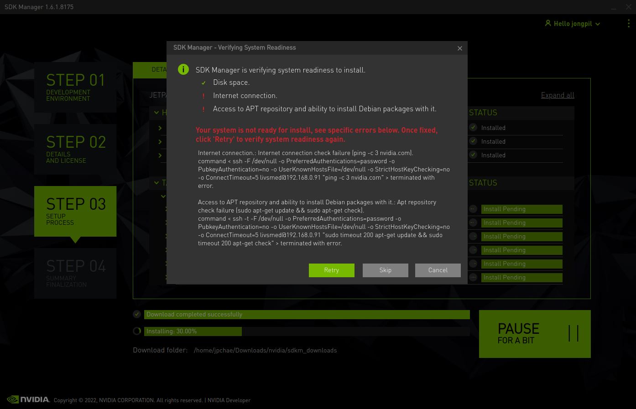
Task: Click the Installing 30.00% progress bar
Action: (307, 331)
